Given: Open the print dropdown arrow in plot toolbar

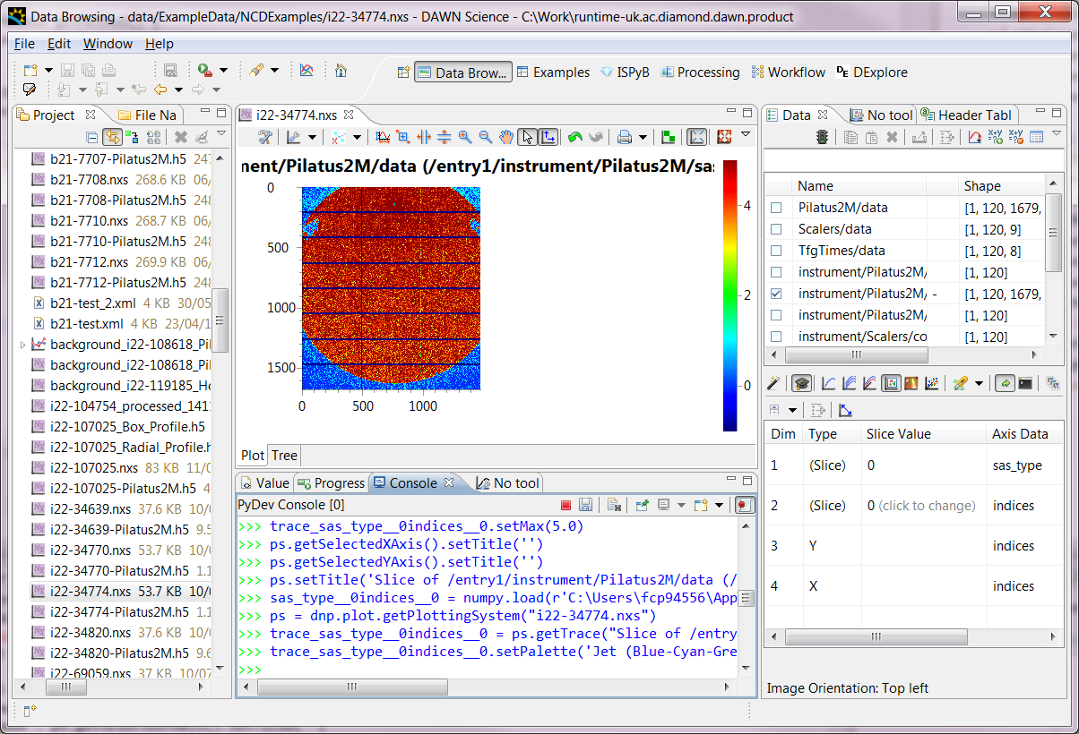Looking at the screenshot, I should [x=643, y=137].
